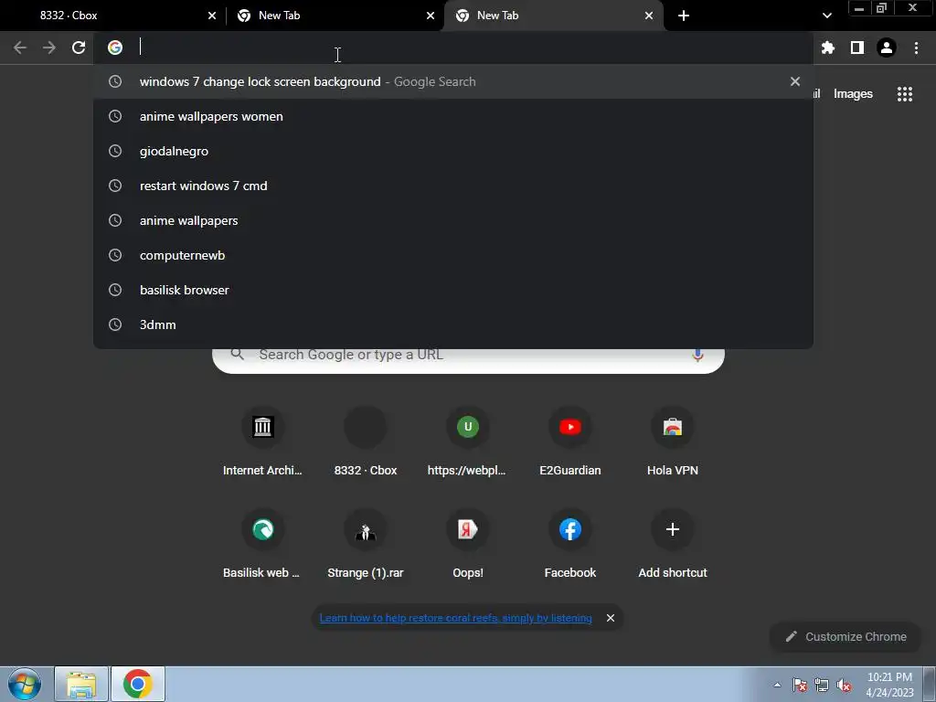Viewport: 936px width, 702px height.
Task: Select suggestion restart windows 7 cmd
Action: pyautogui.click(x=453, y=186)
